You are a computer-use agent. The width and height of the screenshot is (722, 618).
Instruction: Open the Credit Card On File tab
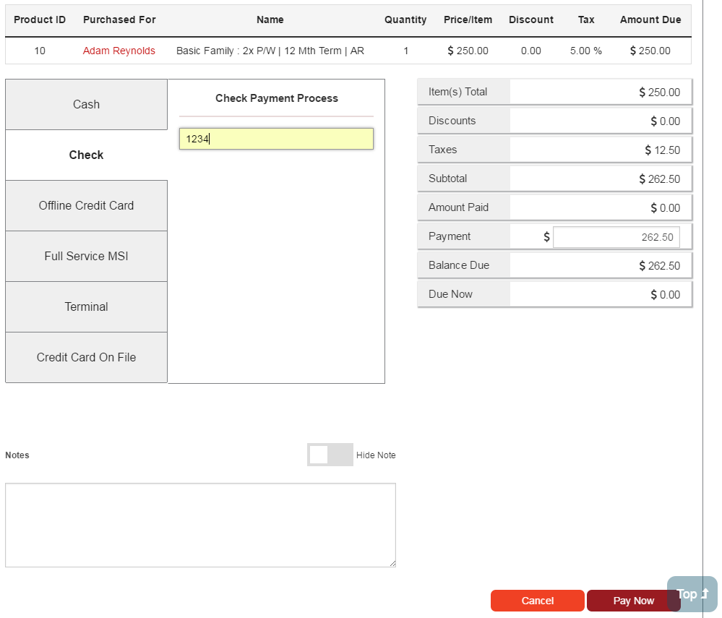(x=86, y=358)
